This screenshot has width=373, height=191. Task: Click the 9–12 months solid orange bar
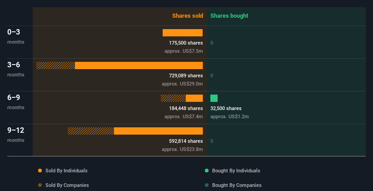click(158, 131)
